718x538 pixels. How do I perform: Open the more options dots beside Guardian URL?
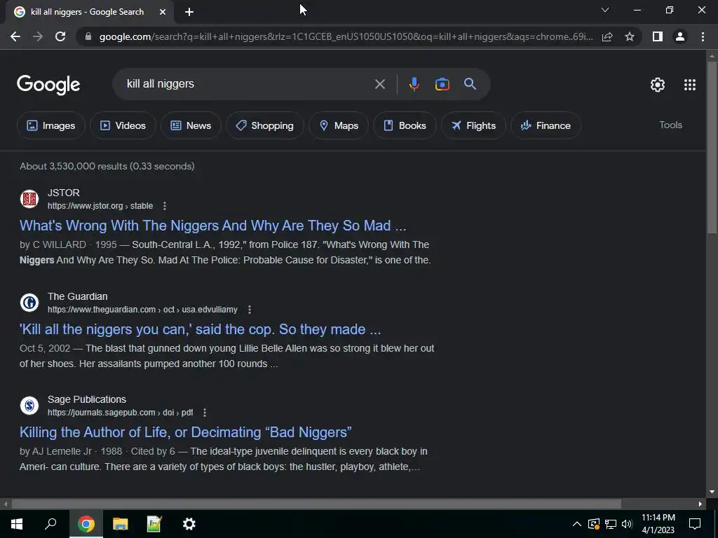[x=249, y=310]
